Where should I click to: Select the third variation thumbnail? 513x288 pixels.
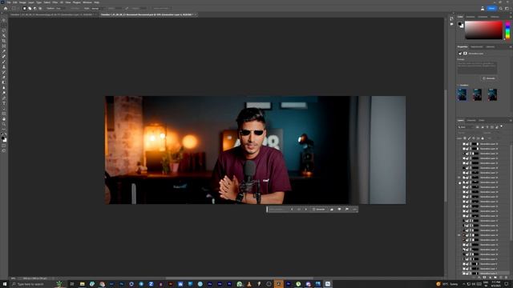(492, 94)
